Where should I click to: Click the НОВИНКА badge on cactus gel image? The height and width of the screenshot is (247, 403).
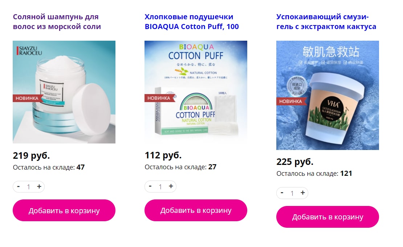291,102
